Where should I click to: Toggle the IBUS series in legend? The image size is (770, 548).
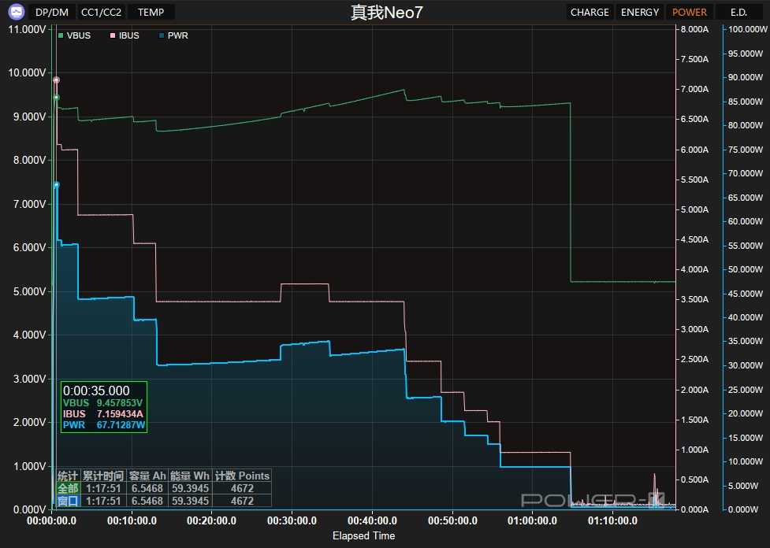pos(125,35)
